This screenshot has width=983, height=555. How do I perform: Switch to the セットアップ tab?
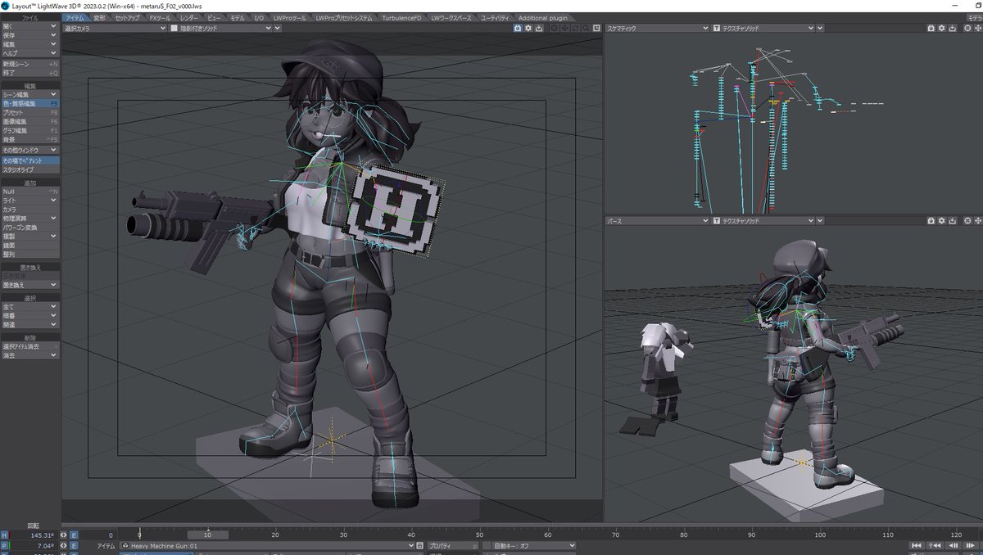(129, 17)
